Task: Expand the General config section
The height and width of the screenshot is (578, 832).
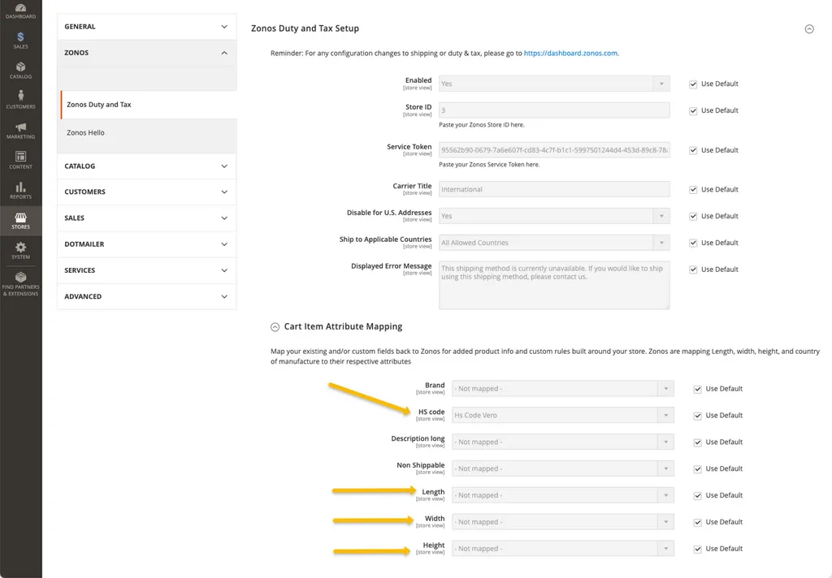Action: (x=146, y=27)
